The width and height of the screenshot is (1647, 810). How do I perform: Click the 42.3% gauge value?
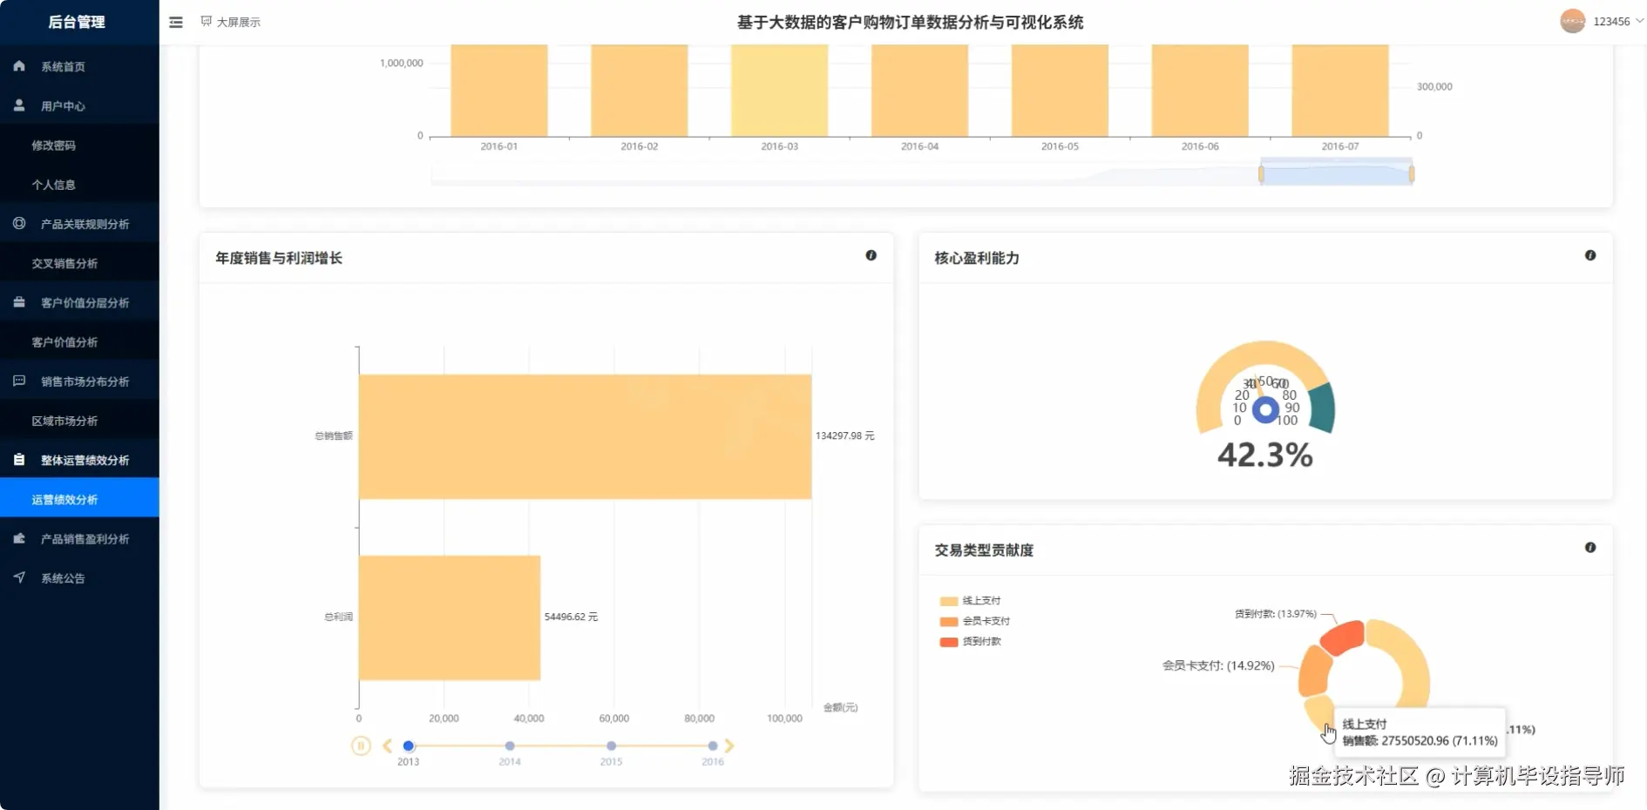pos(1264,455)
